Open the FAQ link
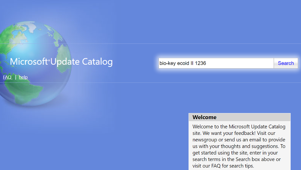The image size is (301, 170). pyautogui.click(x=7, y=77)
